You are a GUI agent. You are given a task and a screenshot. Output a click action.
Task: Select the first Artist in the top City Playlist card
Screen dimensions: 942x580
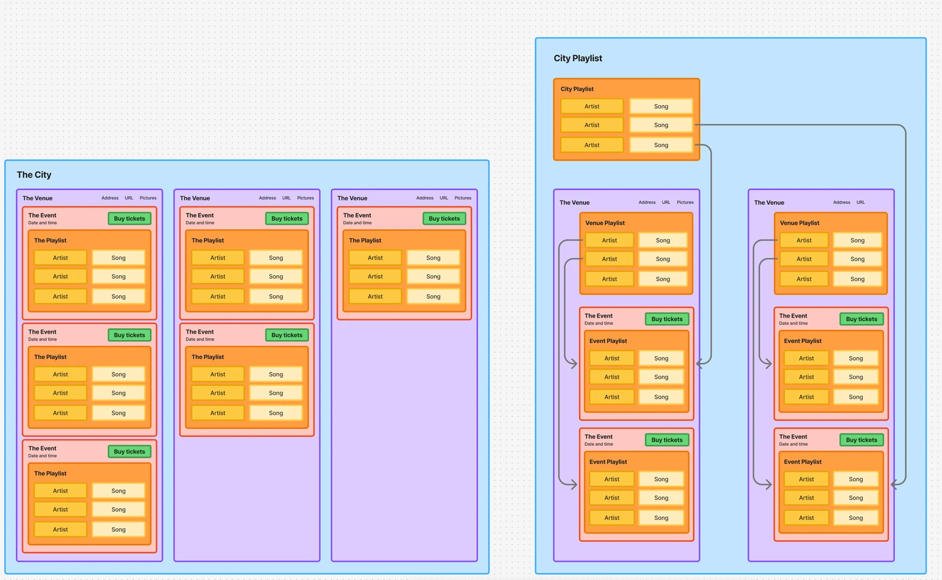(592, 106)
